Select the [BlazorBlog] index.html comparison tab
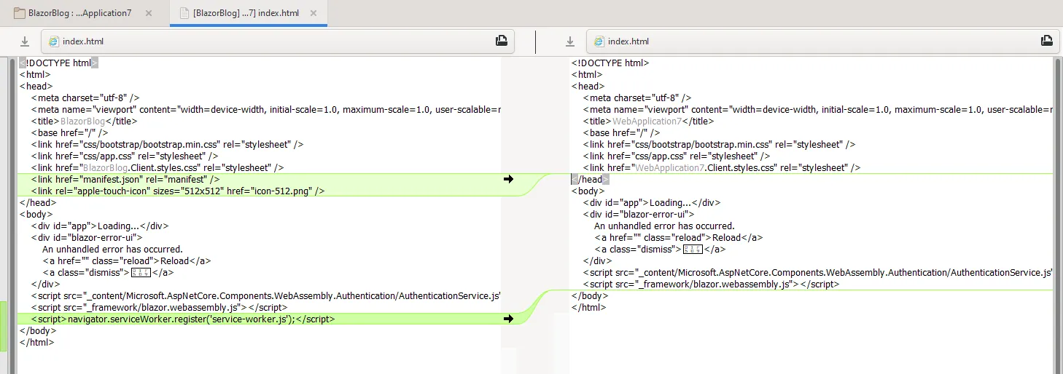The image size is (1063, 374). 249,13
